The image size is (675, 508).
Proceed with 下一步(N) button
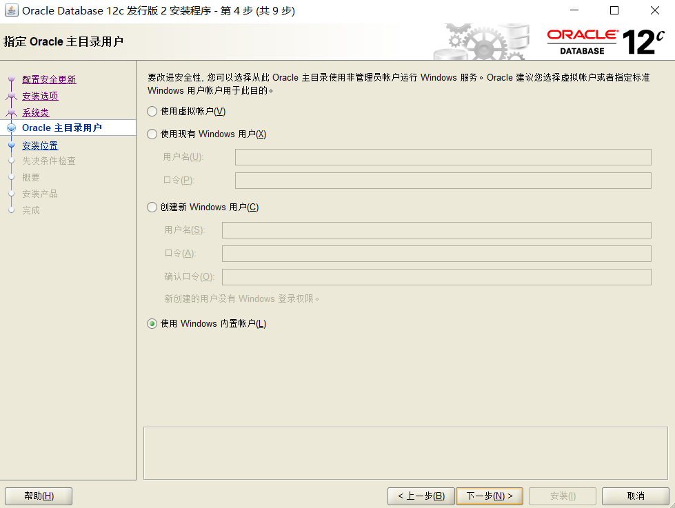[490, 496]
